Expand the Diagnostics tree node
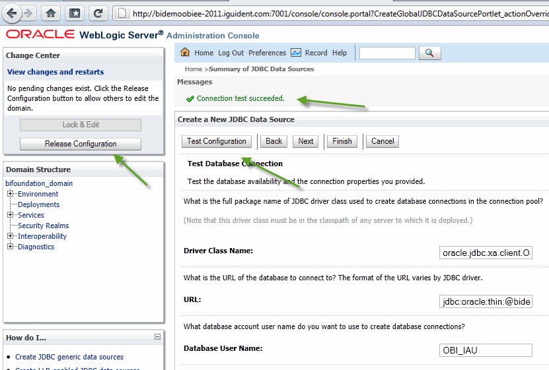549x370 pixels. [x=10, y=246]
